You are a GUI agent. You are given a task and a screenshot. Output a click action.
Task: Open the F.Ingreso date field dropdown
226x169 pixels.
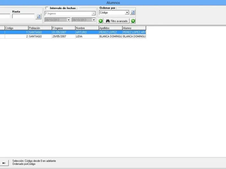click(x=94, y=13)
